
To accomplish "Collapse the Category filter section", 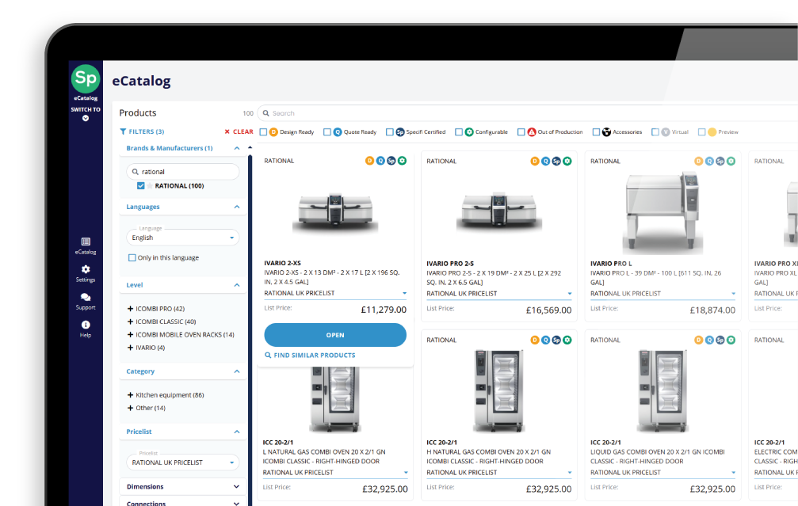I will pos(237,371).
